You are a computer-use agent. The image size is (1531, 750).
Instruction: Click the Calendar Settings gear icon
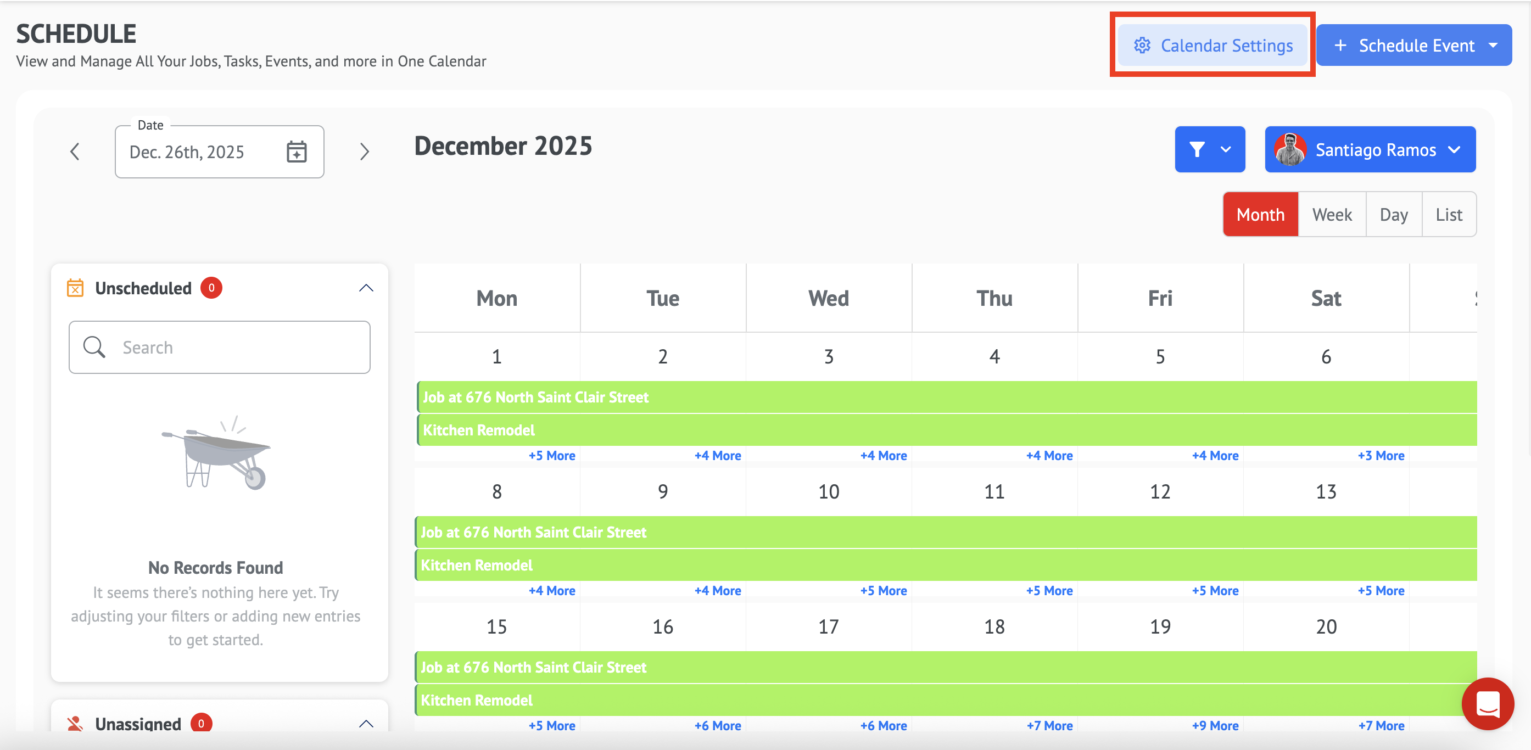pos(1142,45)
